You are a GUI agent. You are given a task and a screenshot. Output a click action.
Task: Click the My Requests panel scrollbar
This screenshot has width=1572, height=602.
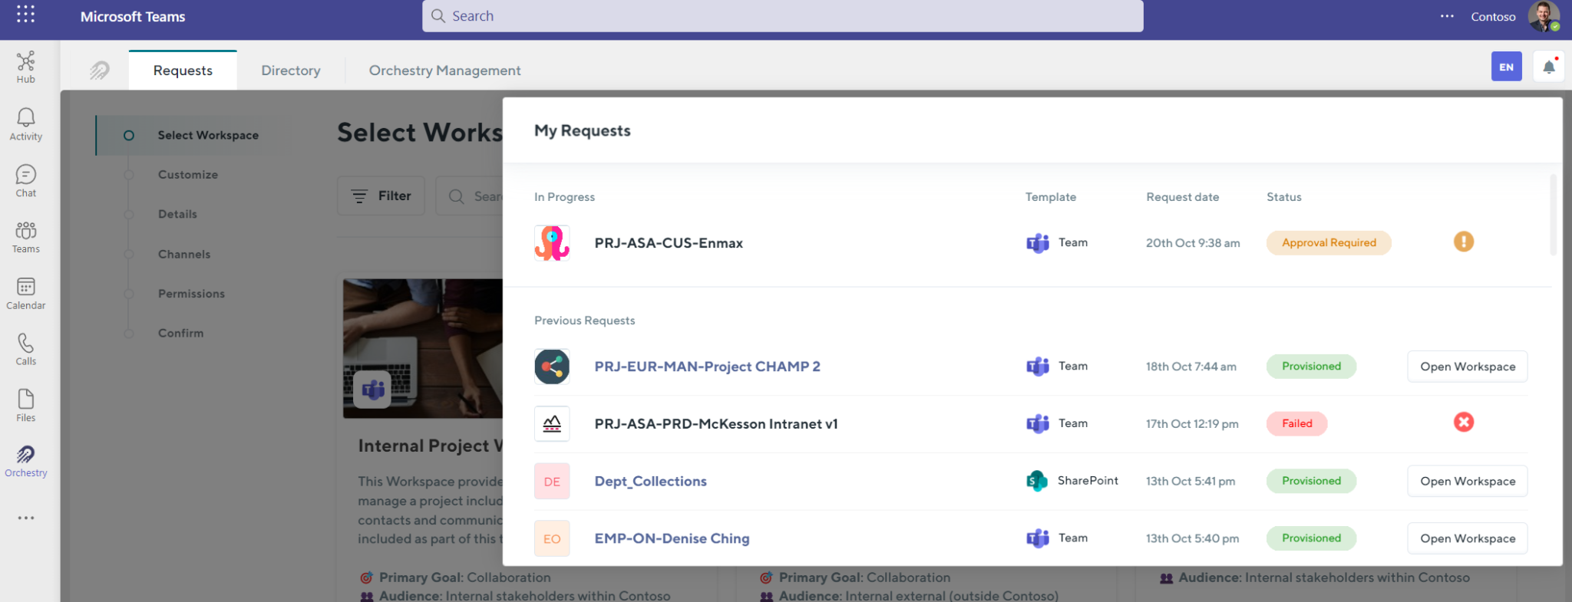click(1553, 215)
